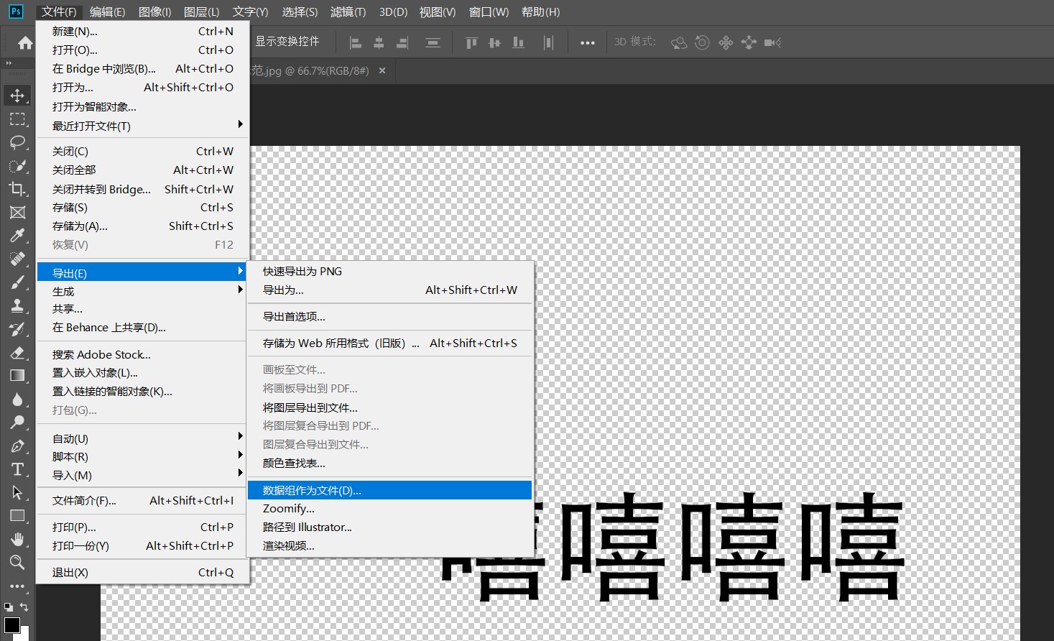This screenshot has height=641, width=1054.
Task: Select the Hand tool
Action: point(17,539)
